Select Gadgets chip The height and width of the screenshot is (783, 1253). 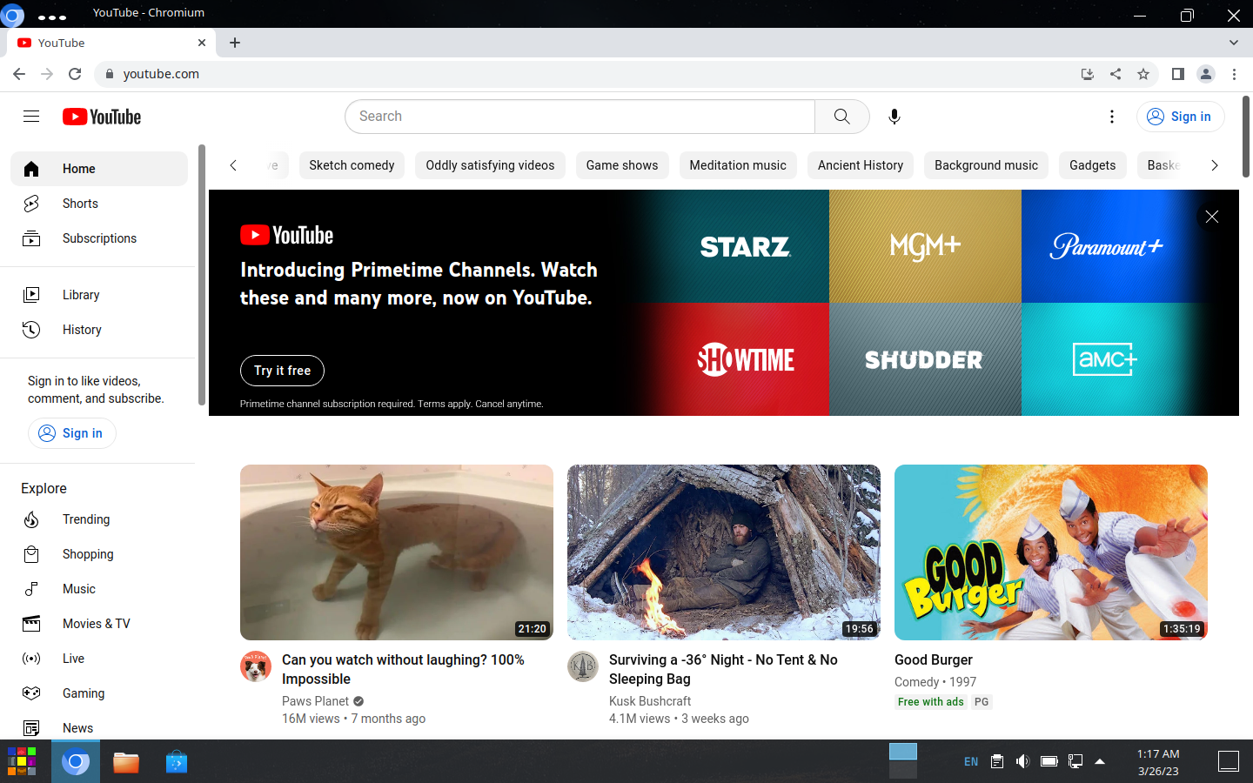pos(1093,165)
